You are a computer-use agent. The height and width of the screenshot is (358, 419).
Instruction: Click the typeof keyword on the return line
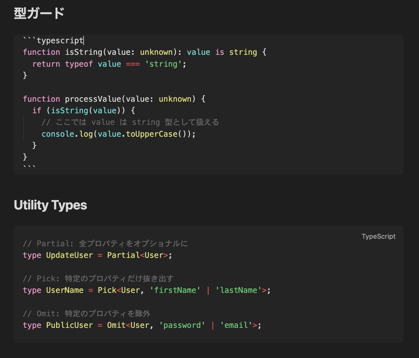(79, 64)
